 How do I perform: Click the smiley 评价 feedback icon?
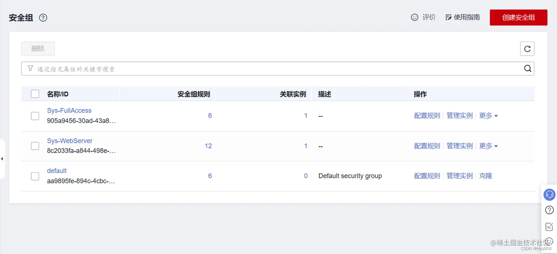point(415,17)
